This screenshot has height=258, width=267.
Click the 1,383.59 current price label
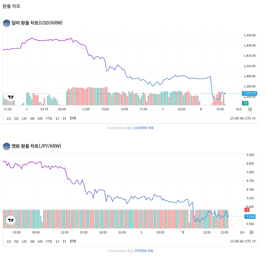(x=250, y=93)
